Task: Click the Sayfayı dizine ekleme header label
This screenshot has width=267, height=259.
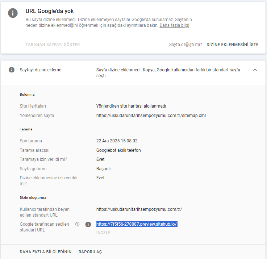Action: coord(41,70)
